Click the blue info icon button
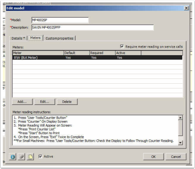The height and width of the screenshot is (169, 195). point(13,157)
